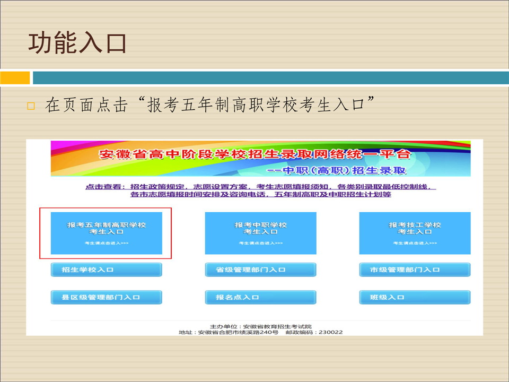Click the 招生学校入口 button
The image size is (509, 382).
[x=106, y=270]
